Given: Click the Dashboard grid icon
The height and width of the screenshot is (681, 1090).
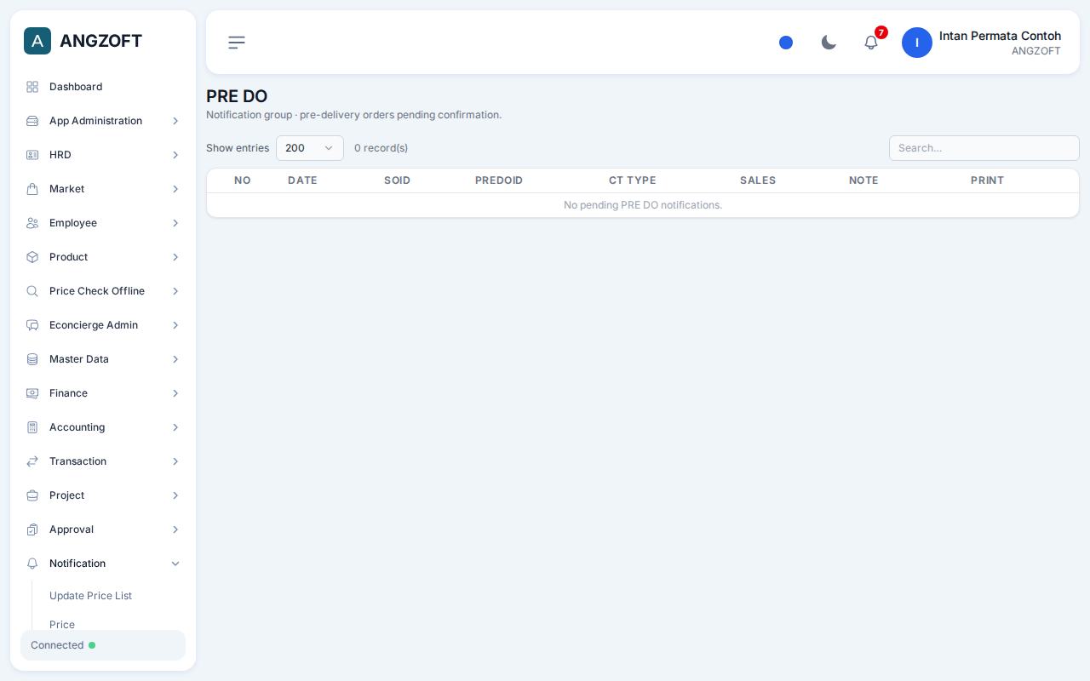Looking at the screenshot, I should (x=32, y=87).
